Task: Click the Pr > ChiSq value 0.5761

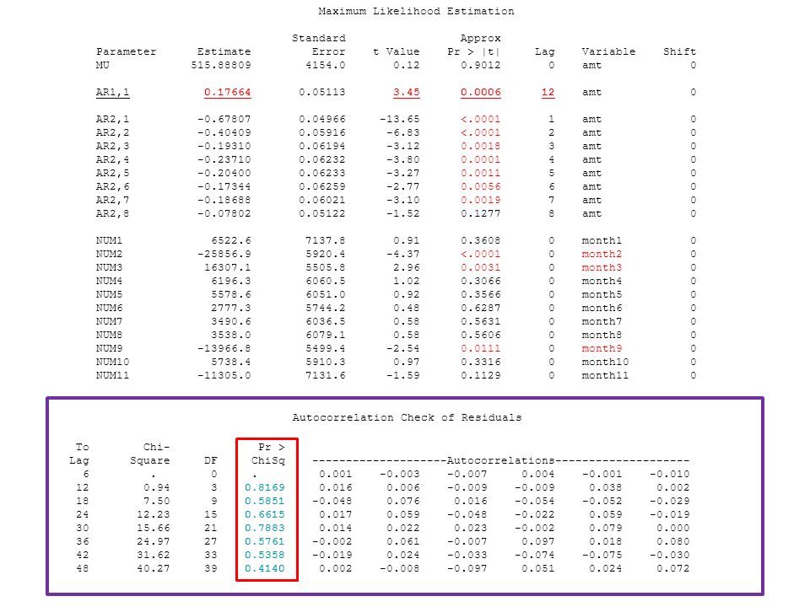Action: click(265, 541)
